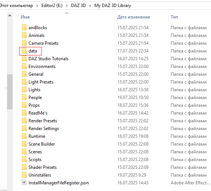
Task: Sort by the Тип column header
Action: click(x=174, y=17)
